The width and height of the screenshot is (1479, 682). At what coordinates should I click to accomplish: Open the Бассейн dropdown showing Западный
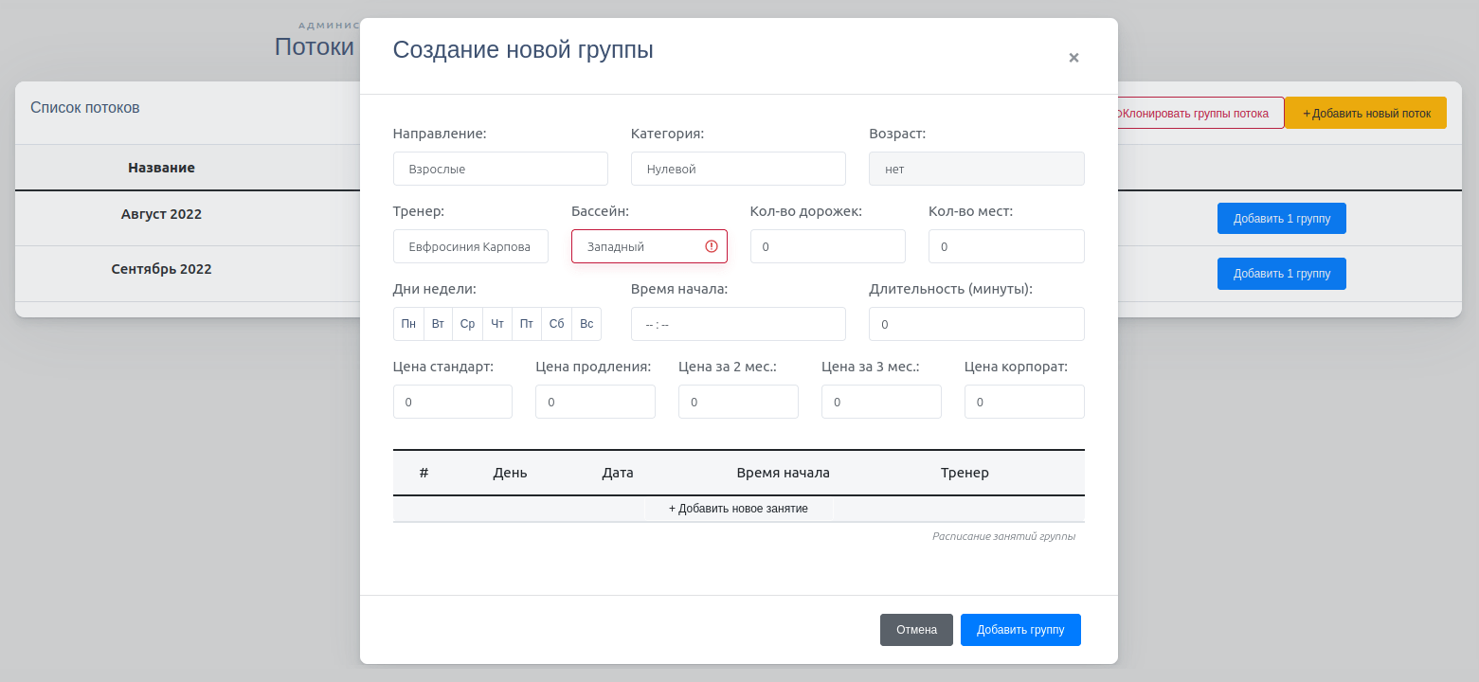tap(637, 246)
